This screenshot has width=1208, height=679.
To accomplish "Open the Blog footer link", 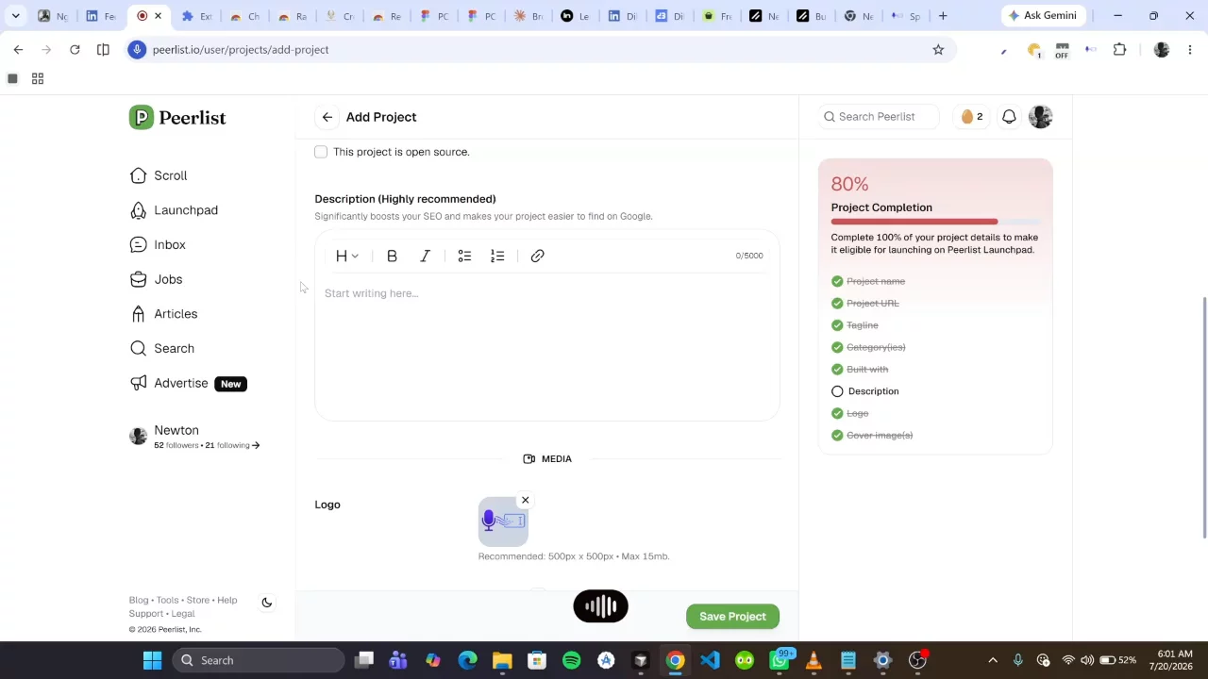I will click(139, 601).
